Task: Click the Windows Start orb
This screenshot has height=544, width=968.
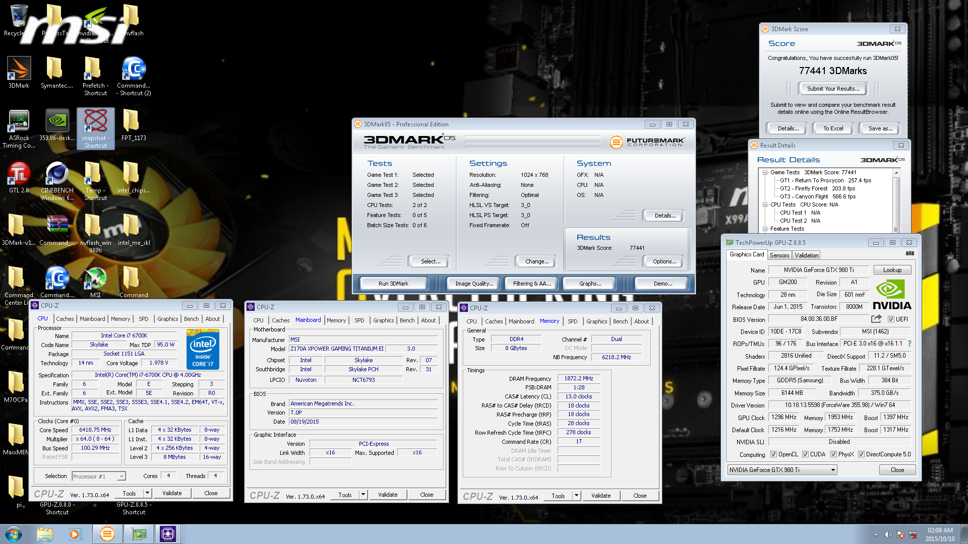Action: click(14, 534)
